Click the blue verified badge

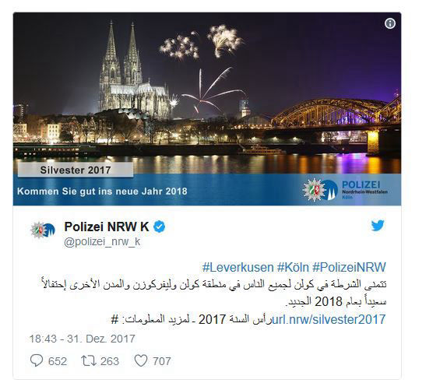click(160, 227)
